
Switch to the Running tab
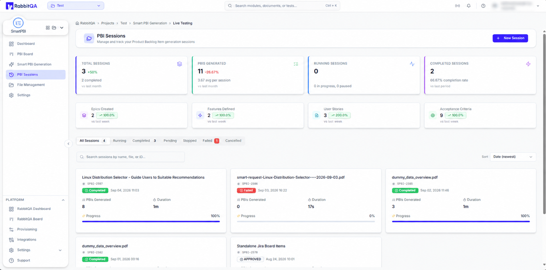pyautogui.click(x=120, y=141)
